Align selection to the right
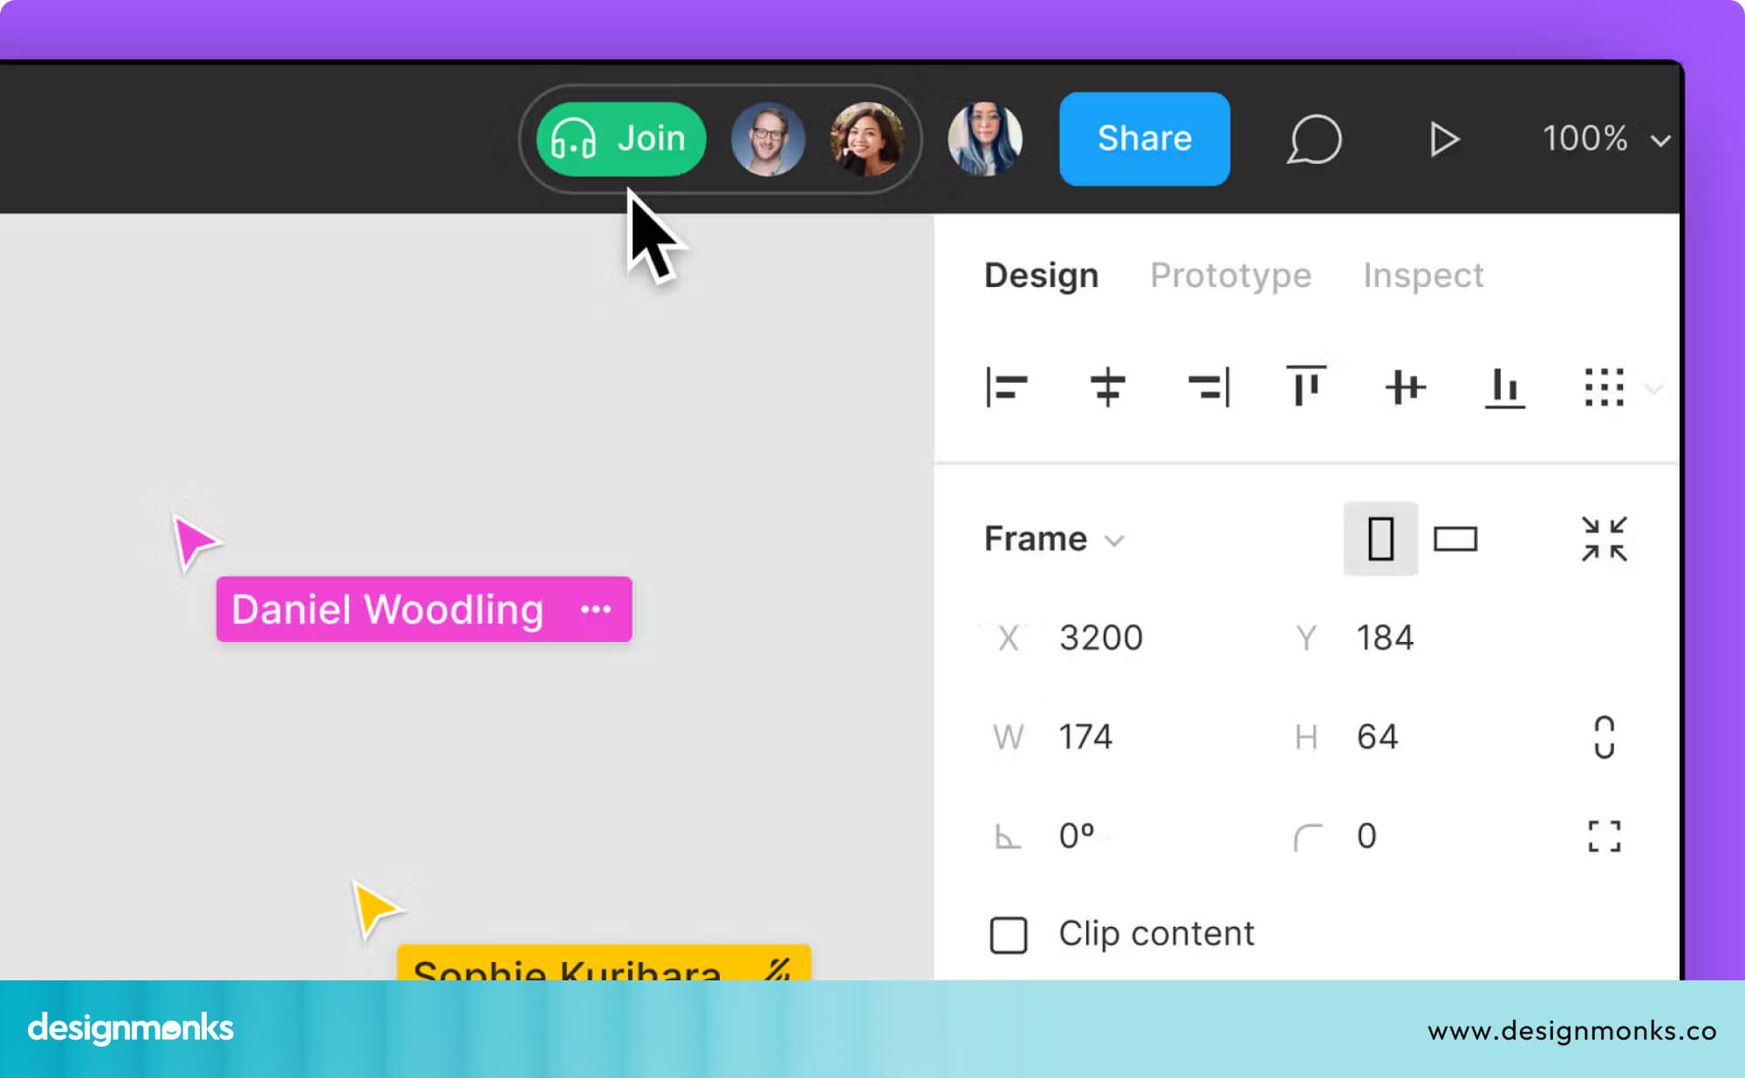The width and height of the screenshot is (1745, 1078). 1208,387
